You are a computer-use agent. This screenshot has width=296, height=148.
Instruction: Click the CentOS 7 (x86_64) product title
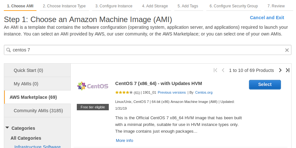point(159,83)
